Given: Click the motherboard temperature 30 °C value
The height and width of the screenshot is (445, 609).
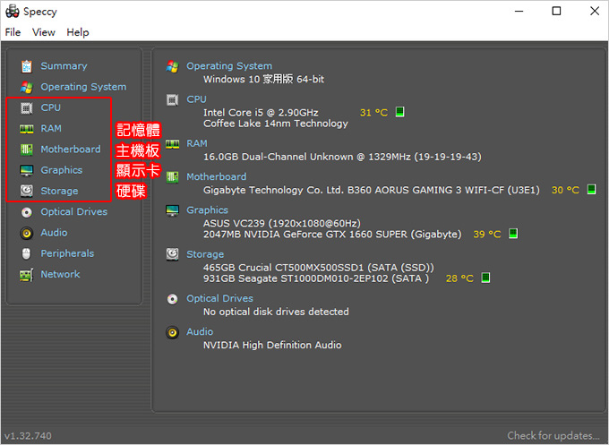Looking at the screenshot, I should (x=565, y=191).
